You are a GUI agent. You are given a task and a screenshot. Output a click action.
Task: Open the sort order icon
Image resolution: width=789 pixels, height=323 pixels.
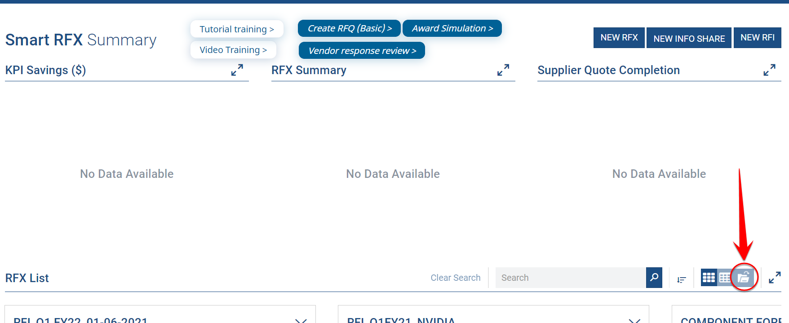click(x=681, y=279)
